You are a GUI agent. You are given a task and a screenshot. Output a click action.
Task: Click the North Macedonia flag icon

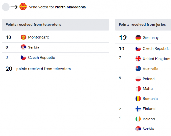23,7
